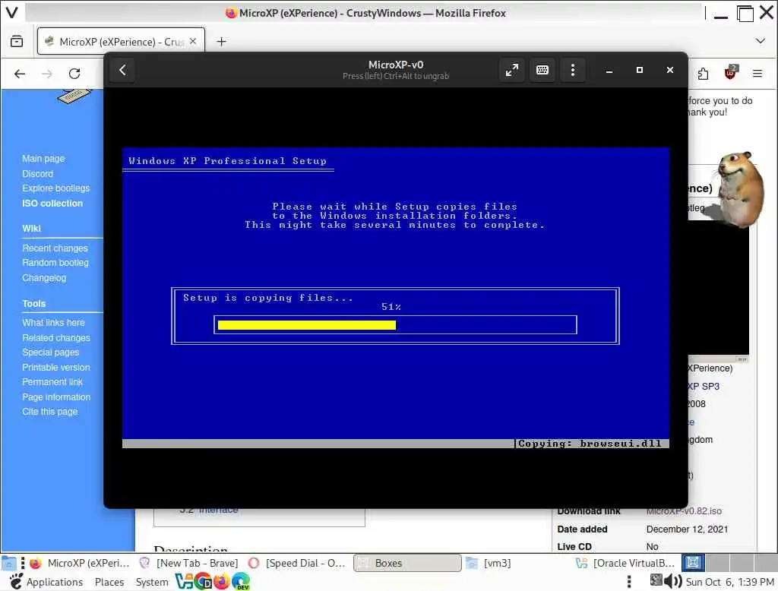Switch to the New Tab - Brave taskbar entry
This screenshot has width=778, height=591.
[189, 563]
